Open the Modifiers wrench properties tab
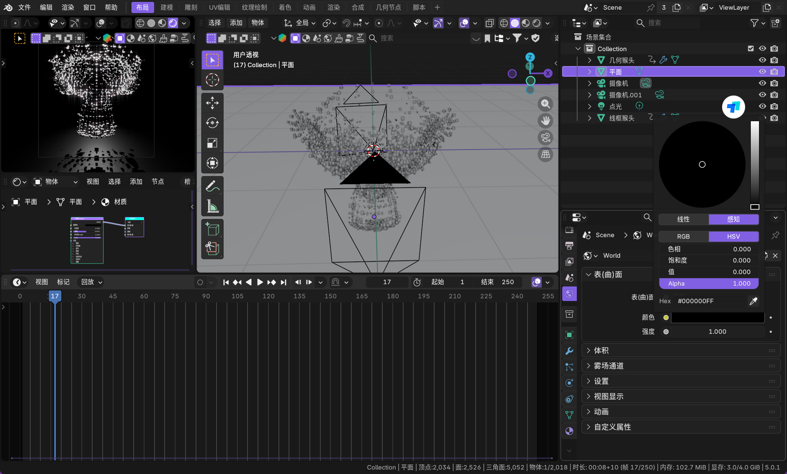This screenshot has height=474, width=787. click(569, 351)
